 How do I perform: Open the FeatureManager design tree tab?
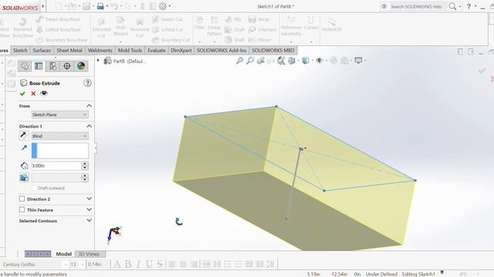[x=25, y=66]
